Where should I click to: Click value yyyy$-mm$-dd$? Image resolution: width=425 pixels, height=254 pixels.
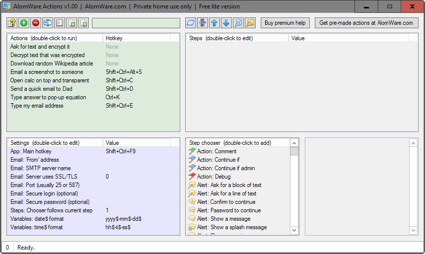pos(124,218)
